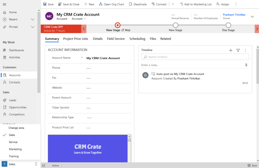Click the Save icon in command bar
The height and width of the screenshot is (168, 259).
(x=48, y=4)
